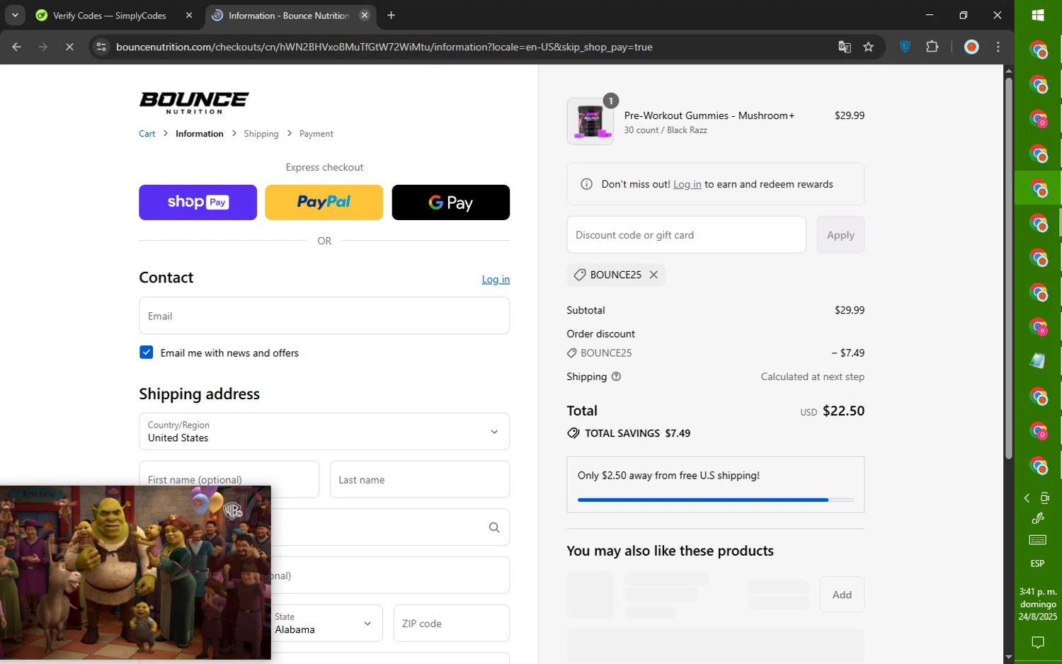
Task: View site information icon in address bar
Action: (101, 47)
